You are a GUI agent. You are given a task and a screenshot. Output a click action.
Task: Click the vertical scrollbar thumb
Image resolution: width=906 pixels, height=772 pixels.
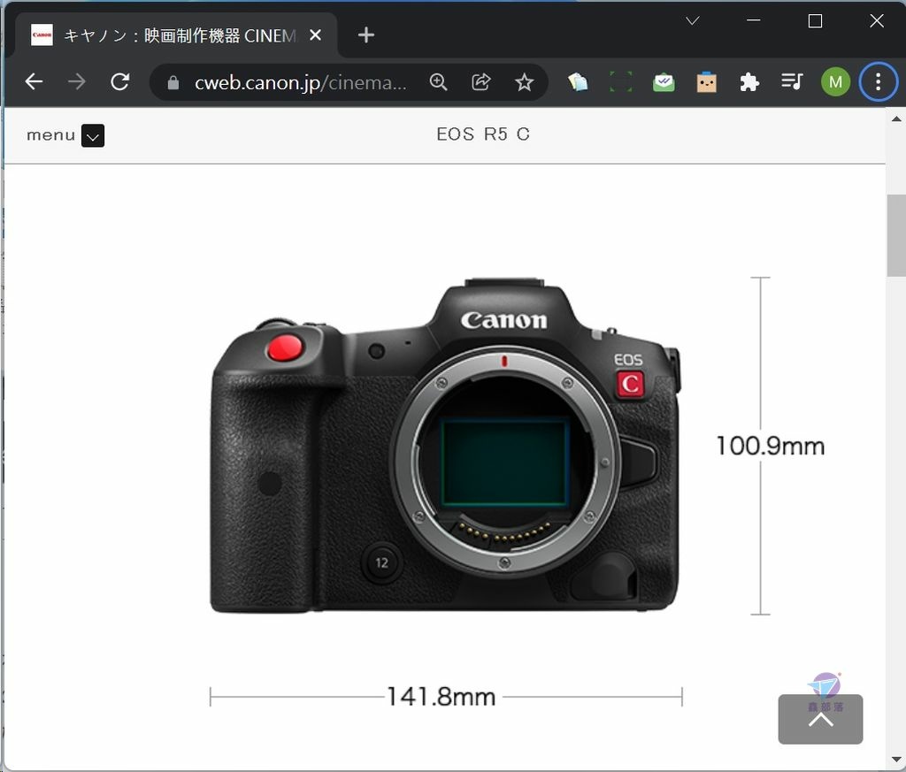click(x=895, y=235)
